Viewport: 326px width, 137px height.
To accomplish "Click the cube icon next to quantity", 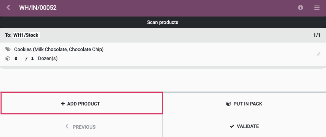I will (8, 59).
